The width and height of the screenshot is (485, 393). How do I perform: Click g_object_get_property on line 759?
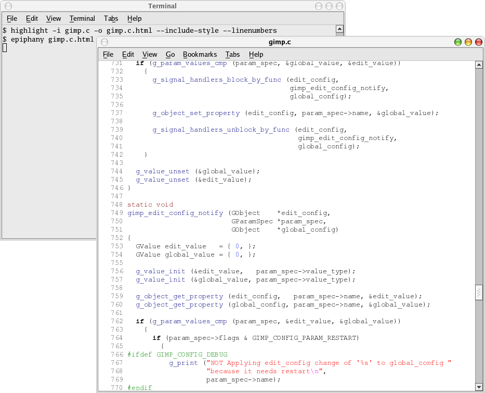coord(179,297)
